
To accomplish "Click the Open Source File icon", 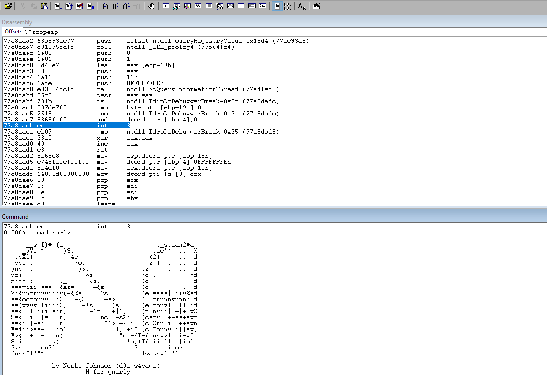I will pyautogui.click(x=8, y=6).
